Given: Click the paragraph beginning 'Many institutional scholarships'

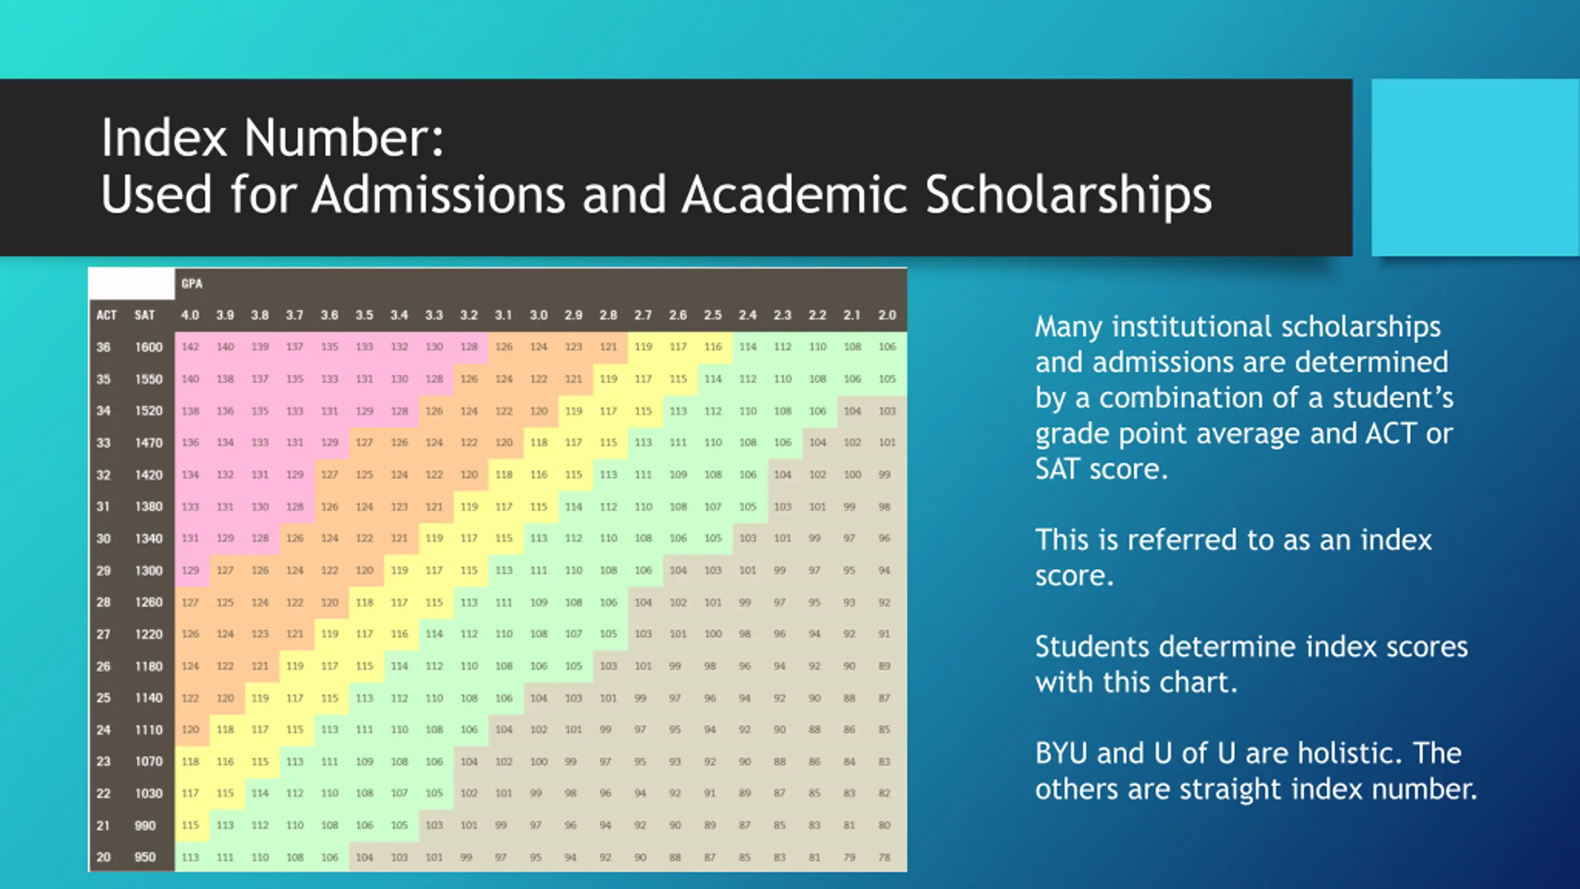Looking at the screenshot, I should point(1244,398).
